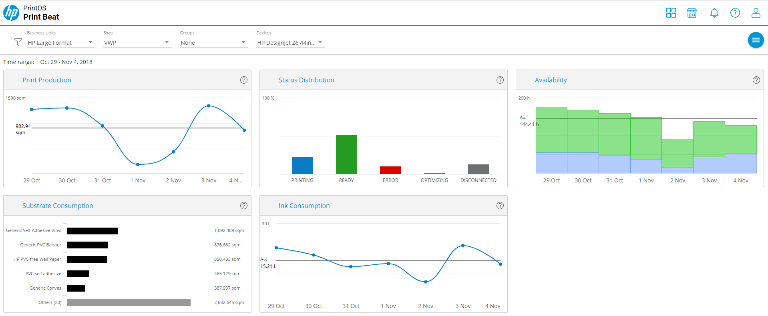The height and width of the screenshot is (316, 768).
Task: Click the 29 Oct point on Ink Consumption
Action: point(276,248)
